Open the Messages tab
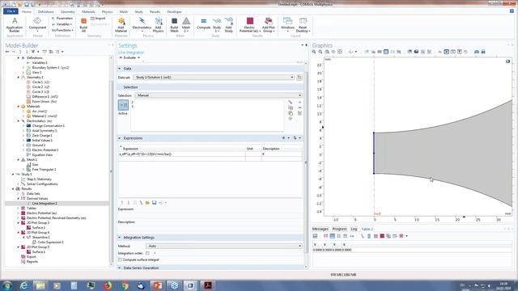Image resolution: width=518 pixels, height=291 pixels. pos(321,229)
